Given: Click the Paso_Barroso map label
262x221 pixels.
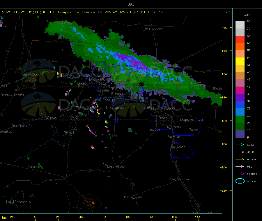Looking at the screenshot, I should pos(178,179).
